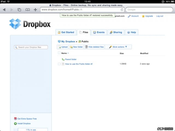The height and width of the screenshot is (131, 175).
Task: Switch to the Get Started tab
Action: pos(66,32)
